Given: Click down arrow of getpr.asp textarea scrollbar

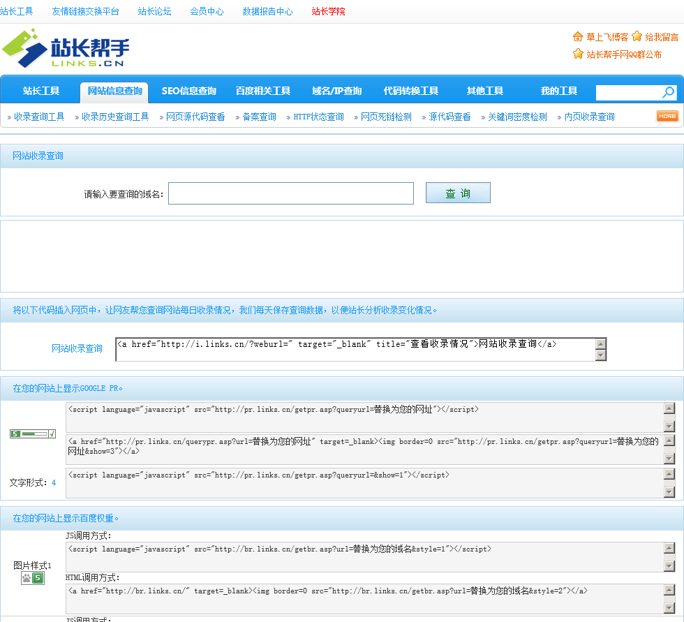Looking at the screenshot, I should tap(669, 426).
